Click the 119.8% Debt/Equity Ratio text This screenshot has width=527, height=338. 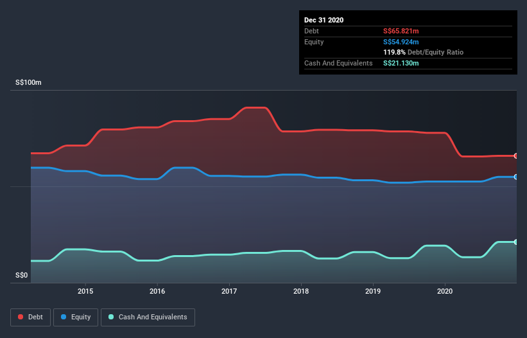(x=423, y=53)
